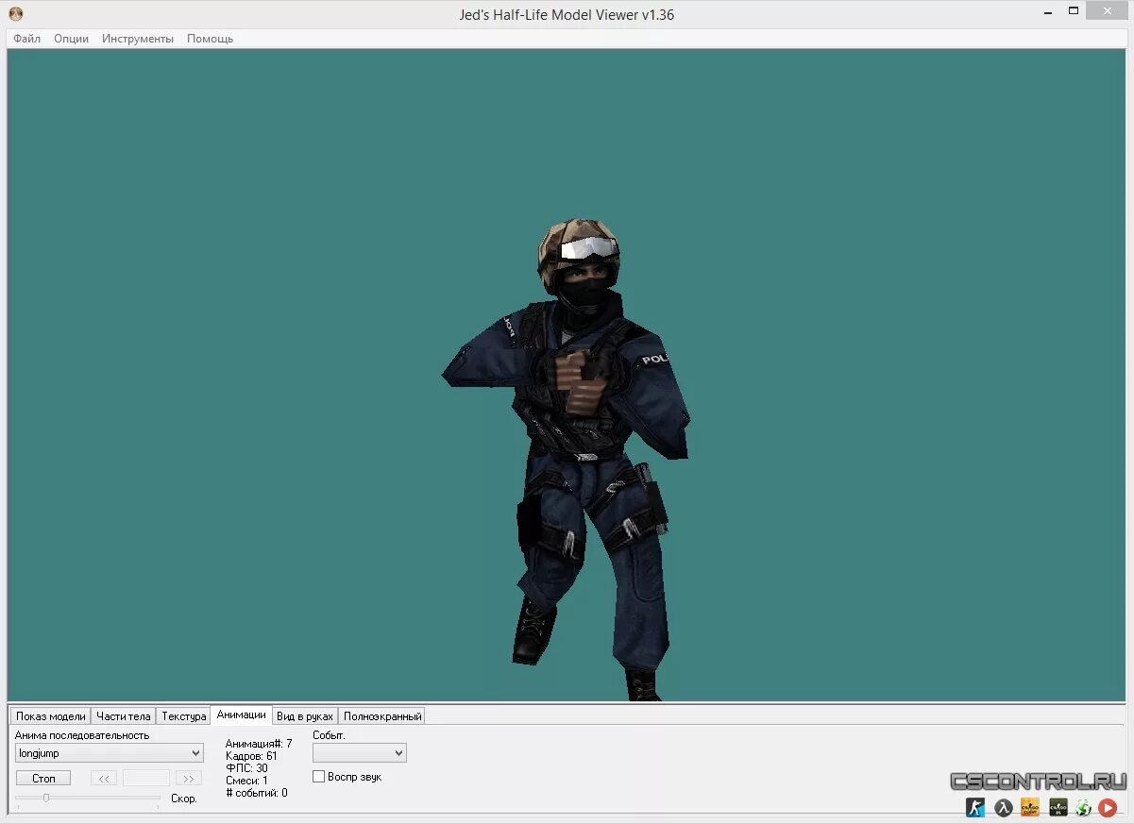Click the Смеси: 1 text
The width and height of the screenshot is (1134, 824).
[246, 781]
